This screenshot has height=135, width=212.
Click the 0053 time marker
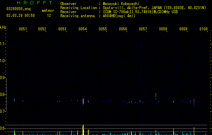(62, 29)
